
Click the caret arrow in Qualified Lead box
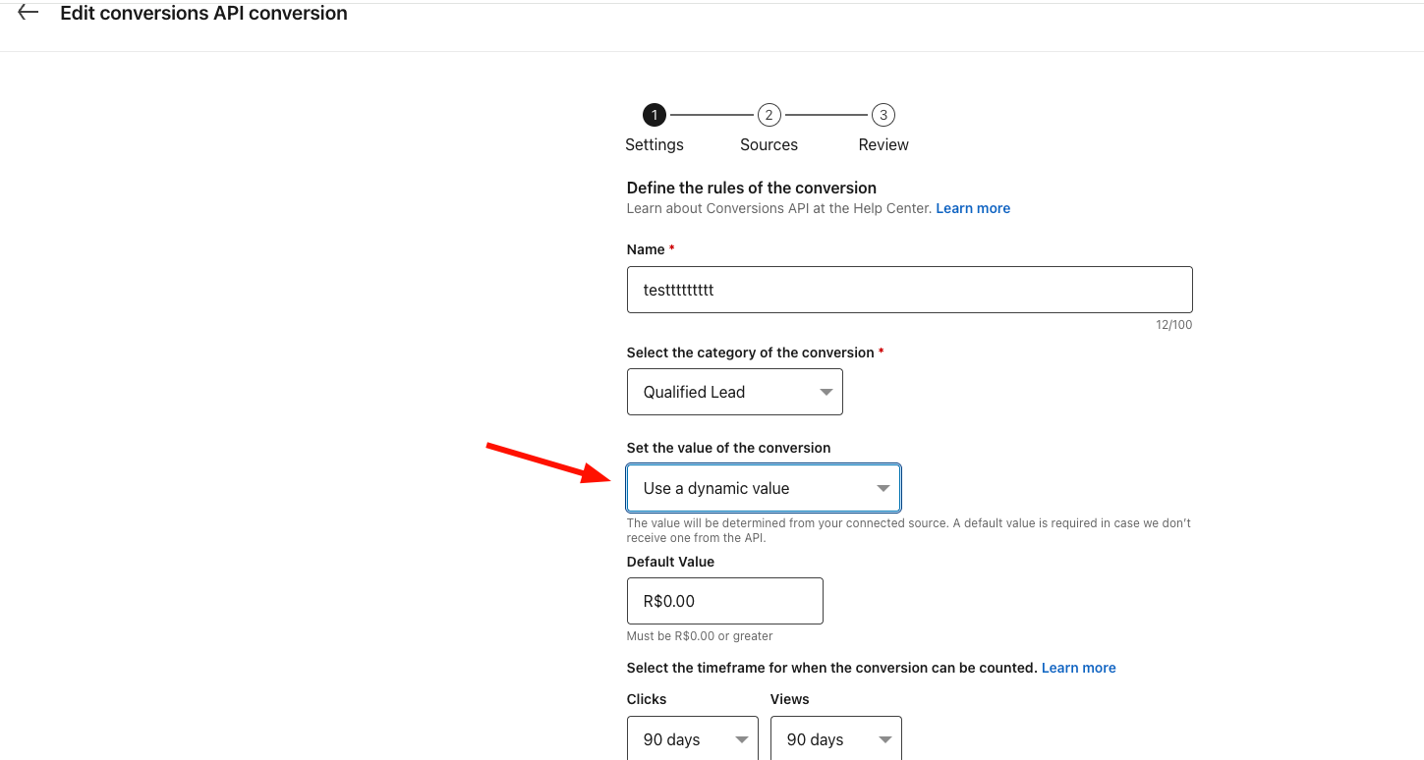point(826,393)
